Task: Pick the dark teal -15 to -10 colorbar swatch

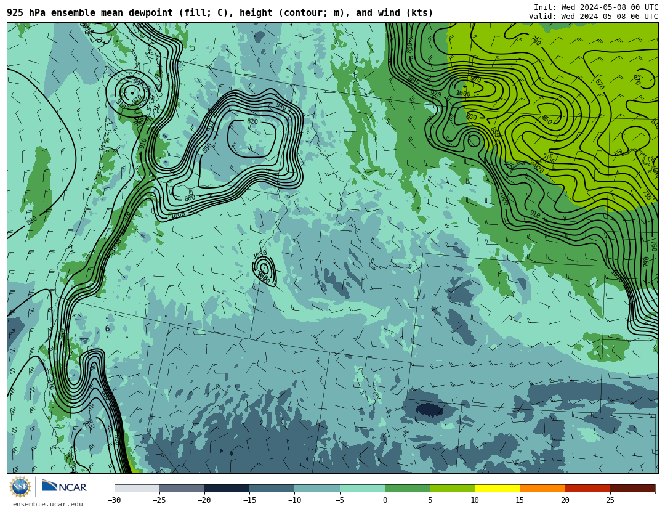Action: click(272, 488)
